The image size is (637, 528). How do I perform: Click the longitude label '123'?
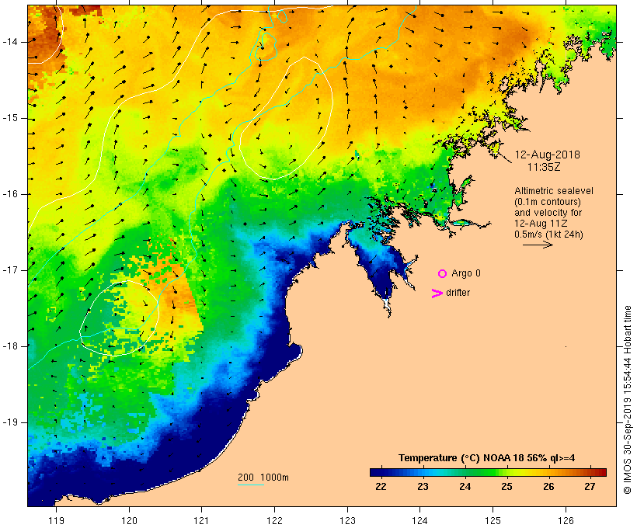tap(347, 520)
